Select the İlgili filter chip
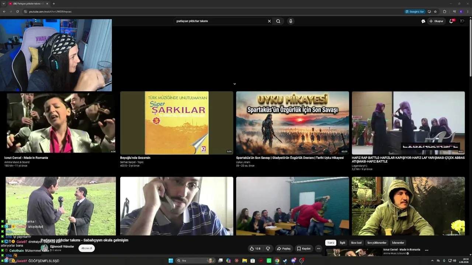The width and height of the screenshot is (472, 265). coord(343,243)
